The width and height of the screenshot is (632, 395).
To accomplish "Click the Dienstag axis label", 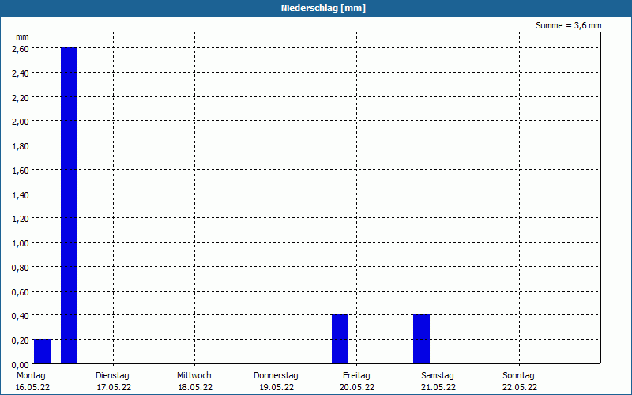I will pos(112,376).
